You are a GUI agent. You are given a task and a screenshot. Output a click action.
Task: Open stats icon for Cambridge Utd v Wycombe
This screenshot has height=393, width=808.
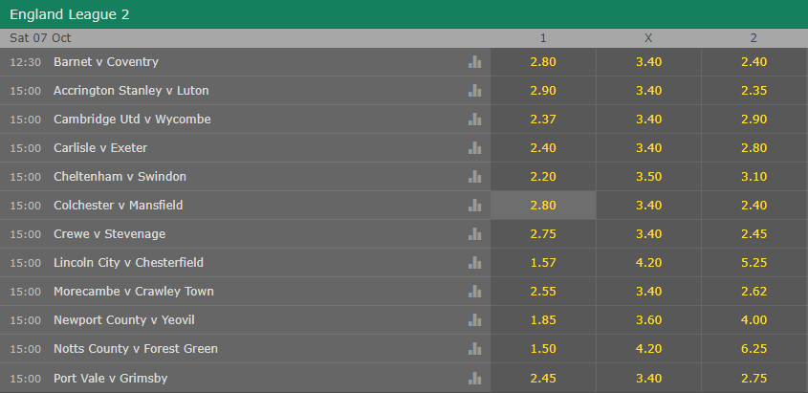474,120
